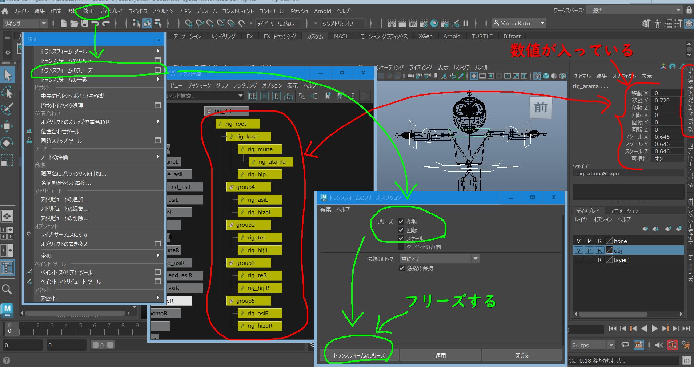Open command search dropdown in hypergraph

[x=240, y=96]
